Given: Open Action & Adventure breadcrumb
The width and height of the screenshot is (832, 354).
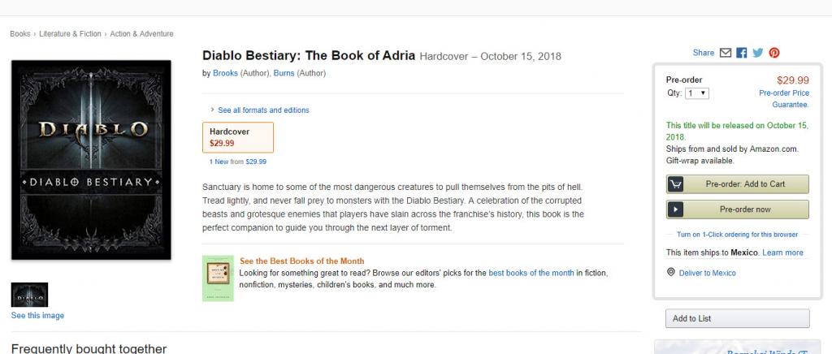Looking at the screenshot, I should [142, 34].
